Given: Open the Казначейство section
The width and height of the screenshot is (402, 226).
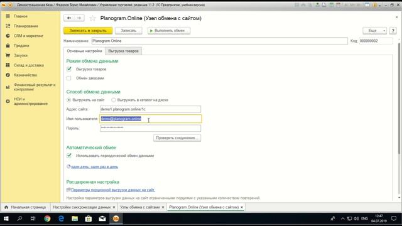Looking at the screenshot, I should coord(25,75).
